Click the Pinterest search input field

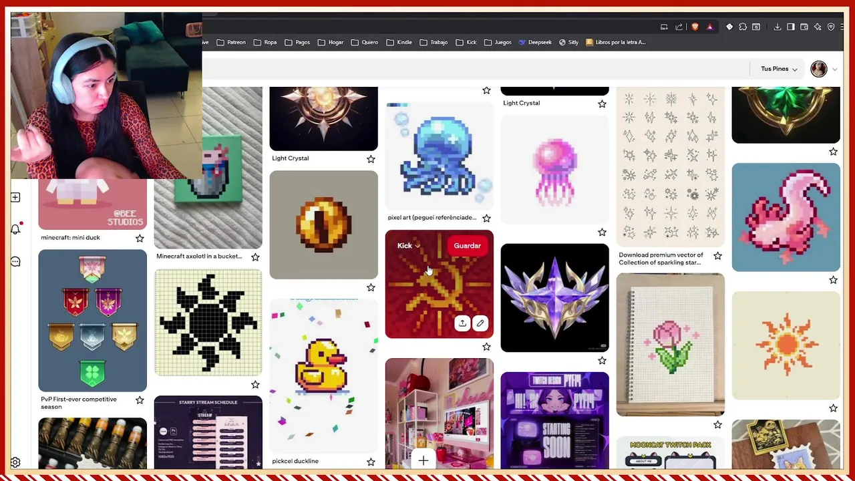point(475,69)
